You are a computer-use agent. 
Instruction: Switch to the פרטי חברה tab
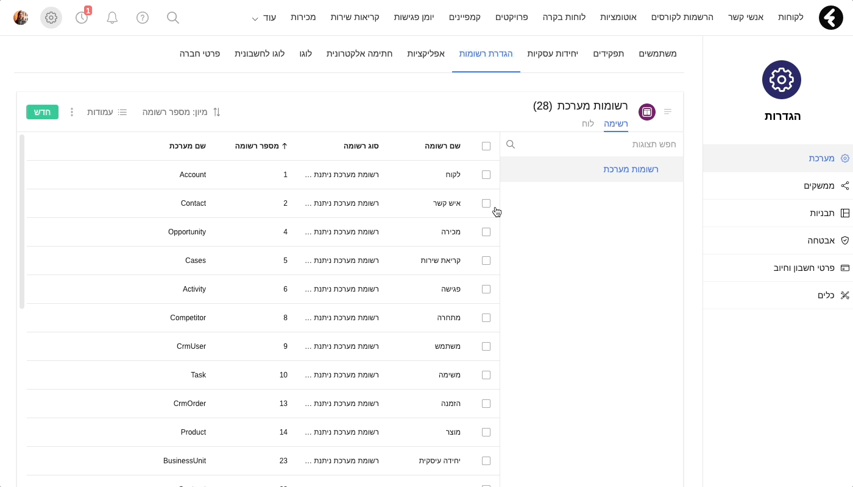[x=200, y=54]
